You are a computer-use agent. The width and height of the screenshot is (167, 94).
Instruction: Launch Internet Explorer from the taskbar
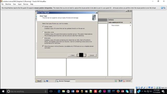tap(100, 91)
